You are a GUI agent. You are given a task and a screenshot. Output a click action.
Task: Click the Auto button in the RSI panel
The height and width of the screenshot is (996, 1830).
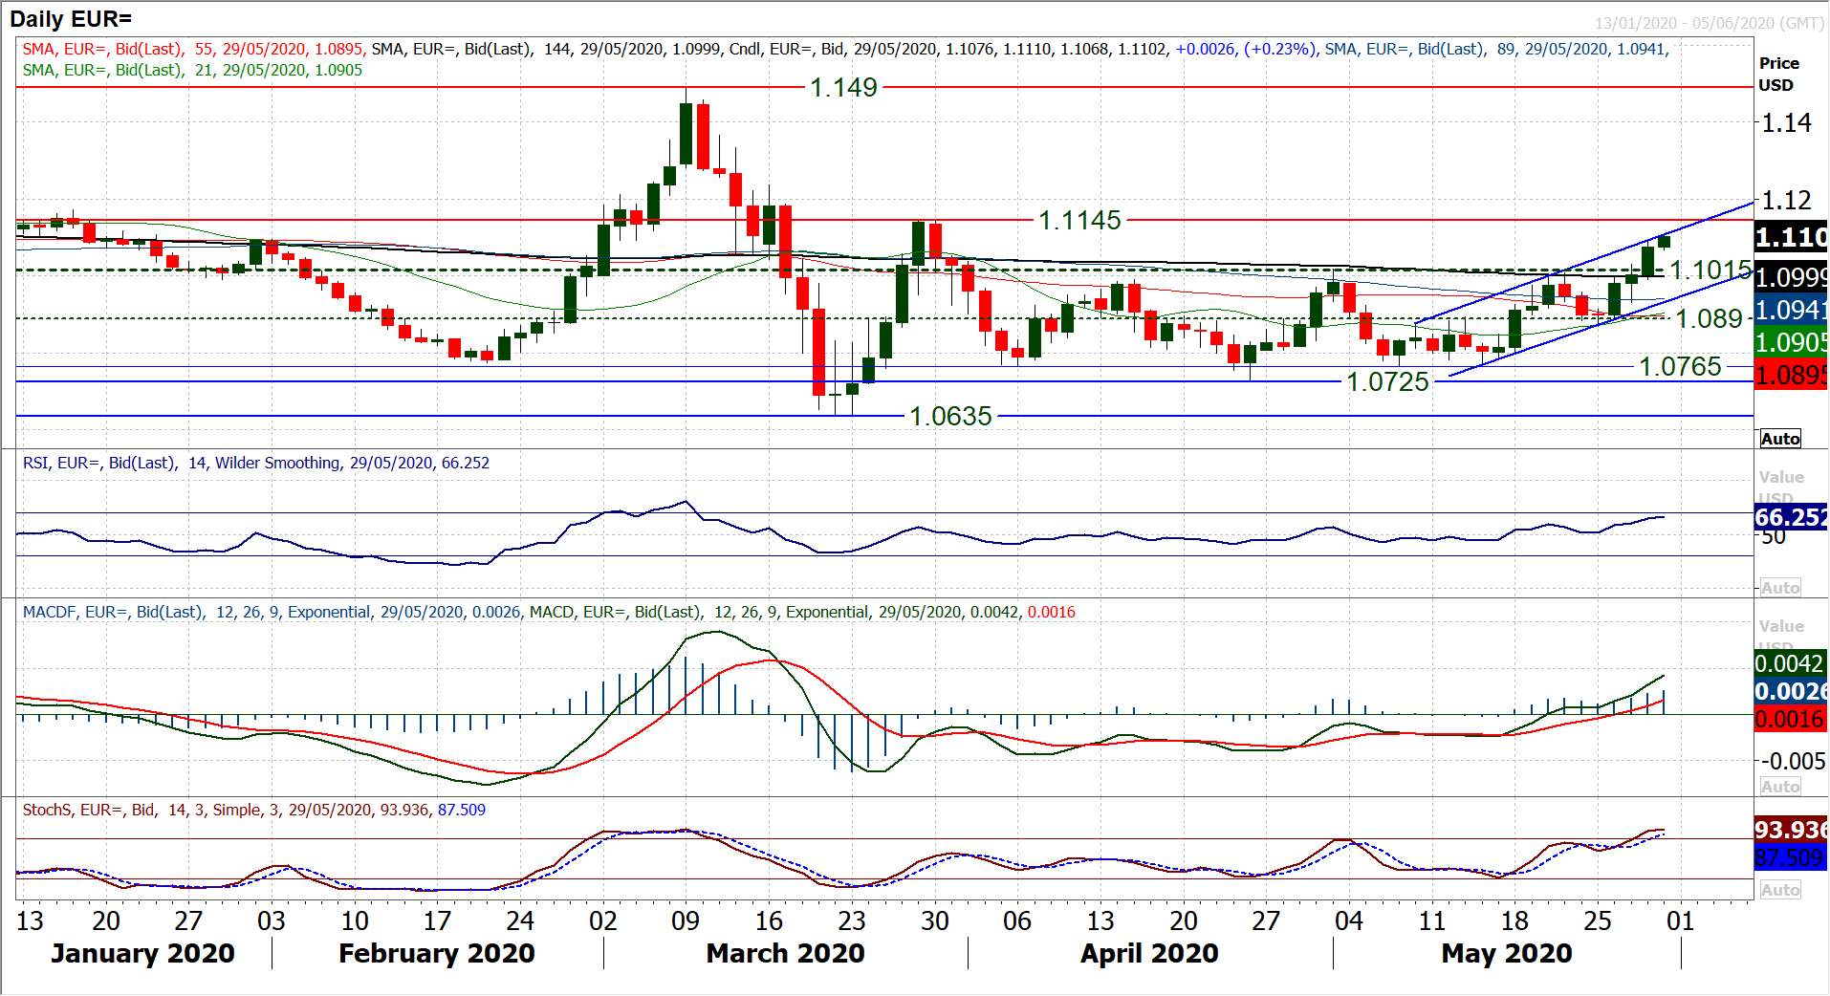coord(1779,588)
